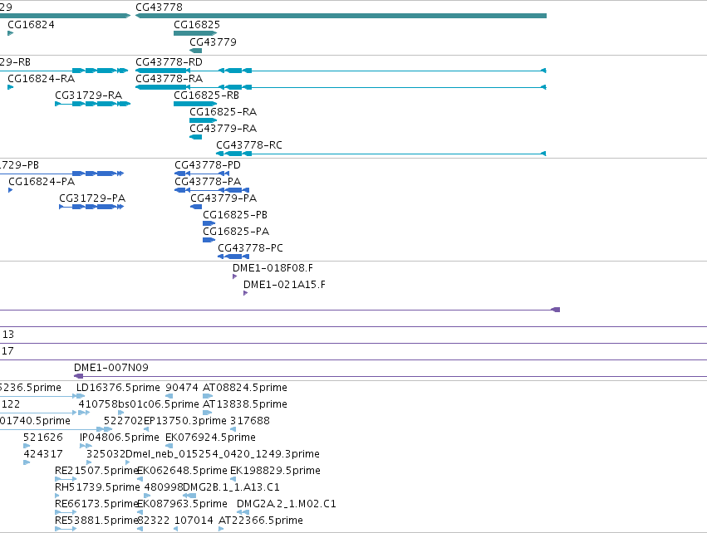Click EST RE53881.5prime label
Screen dimensions: 707x533
tap(96, 521)
